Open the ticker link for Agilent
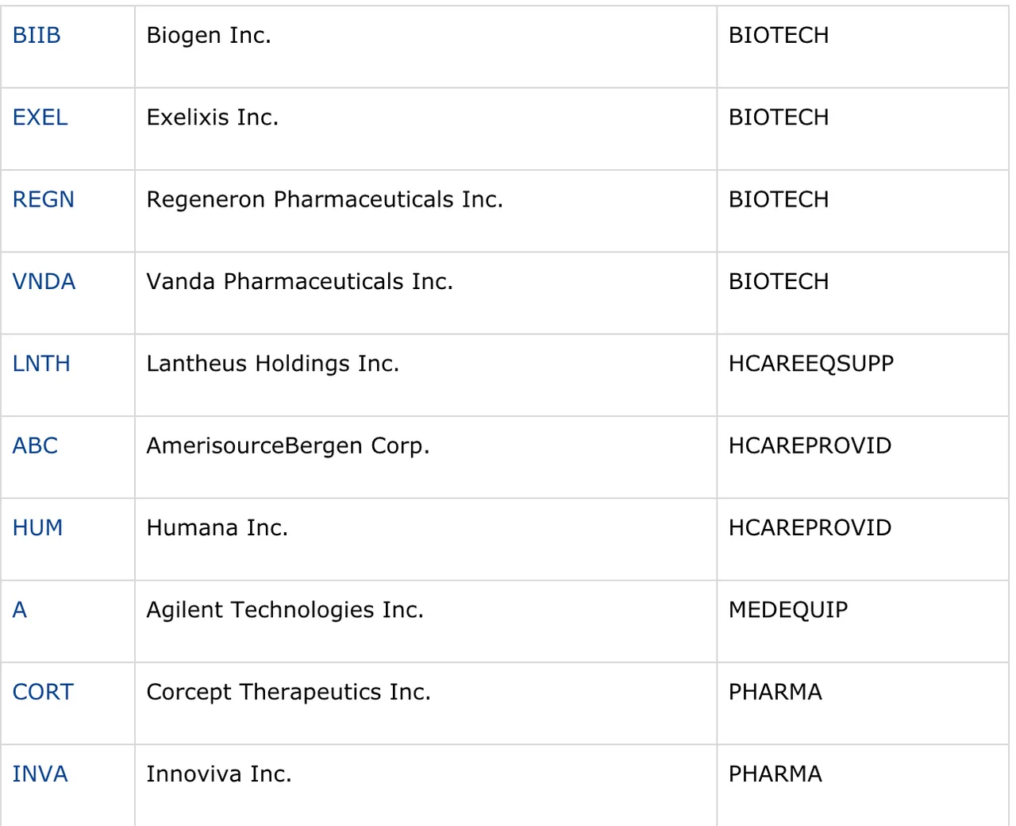Image resolution: width=1016 pixels, height=826 pixels. pyautogui.click(x=20, y=610)
